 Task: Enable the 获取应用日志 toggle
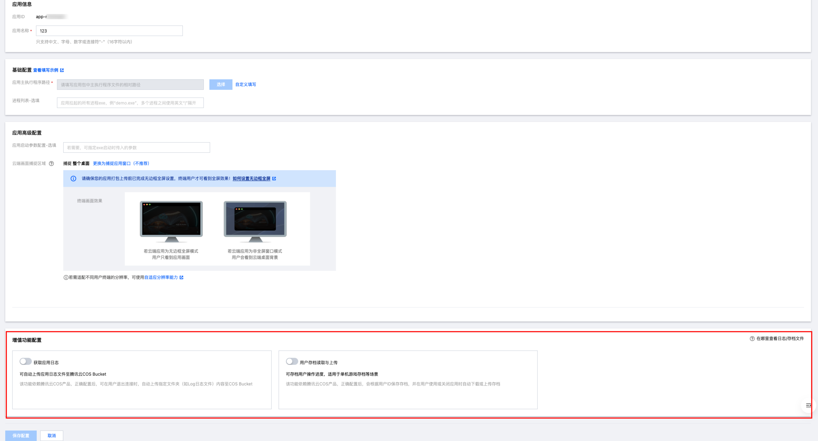[26, 361]
